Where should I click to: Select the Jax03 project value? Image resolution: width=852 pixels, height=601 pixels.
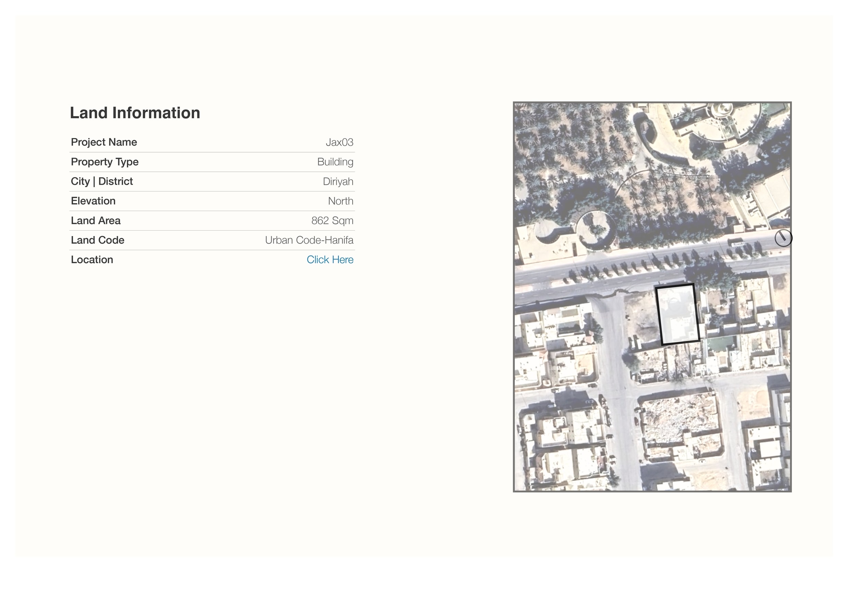coord(340,142)
